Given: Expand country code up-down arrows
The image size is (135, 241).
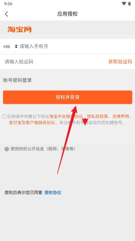Looking at the screenshot, I should [16, 46].
